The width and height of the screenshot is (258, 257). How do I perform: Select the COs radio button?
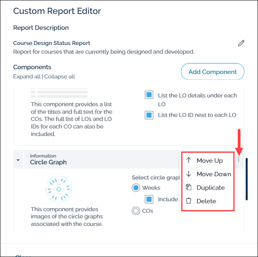click(x=136, y=211)
